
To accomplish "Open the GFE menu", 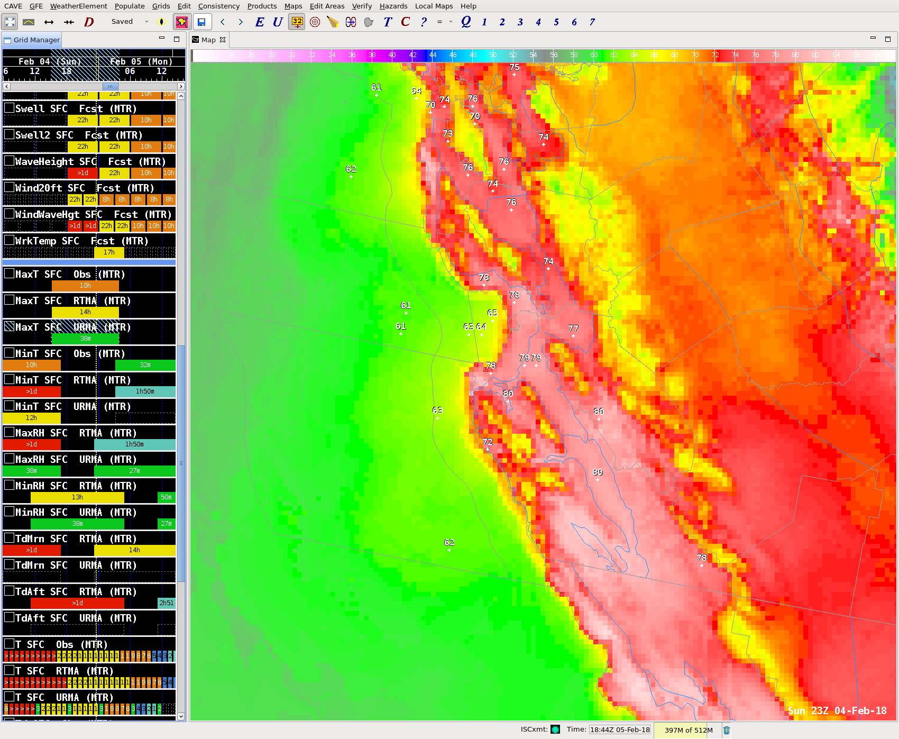I will pos(36,6).
